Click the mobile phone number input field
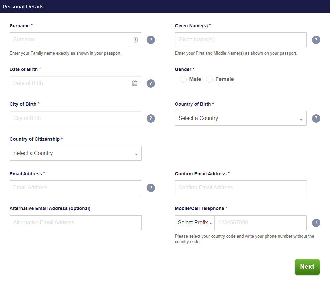 [260, 223]
